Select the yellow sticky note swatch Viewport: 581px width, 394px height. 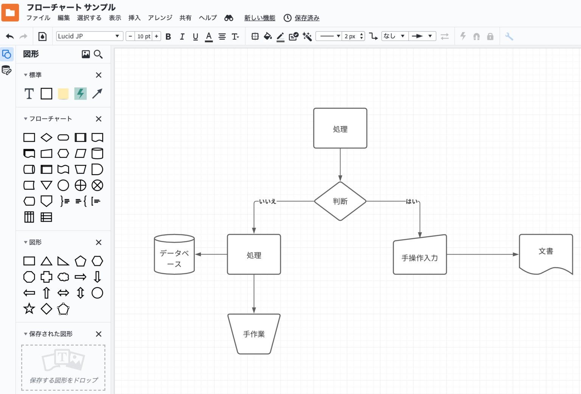[63, 93]
